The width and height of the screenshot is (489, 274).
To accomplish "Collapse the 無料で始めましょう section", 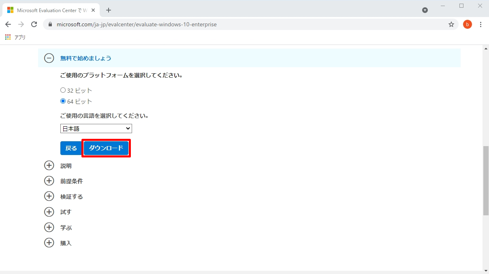I will click(49, 58).
